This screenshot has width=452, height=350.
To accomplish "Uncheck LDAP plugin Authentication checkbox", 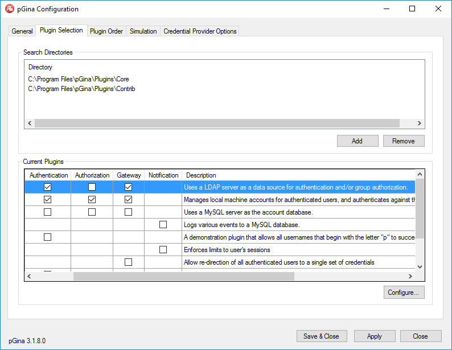I will [x=48, y=187].
